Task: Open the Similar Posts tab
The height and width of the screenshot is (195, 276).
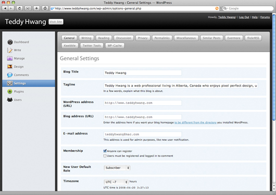Action: (211, 38)
